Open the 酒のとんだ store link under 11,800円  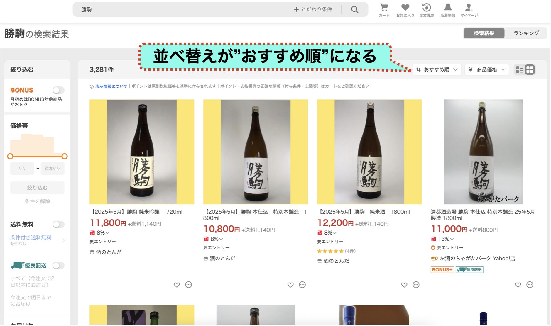109,252
